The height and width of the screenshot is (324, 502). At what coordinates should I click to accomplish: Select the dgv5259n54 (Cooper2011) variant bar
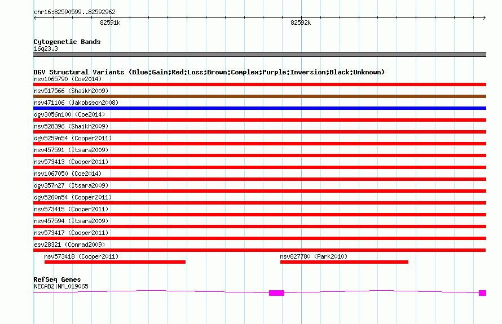[259, 144]
